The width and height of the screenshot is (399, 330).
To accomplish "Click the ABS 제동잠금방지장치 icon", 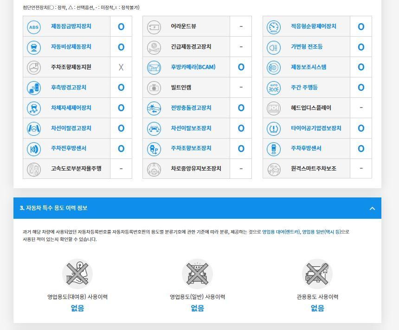I will pos(34,27).
